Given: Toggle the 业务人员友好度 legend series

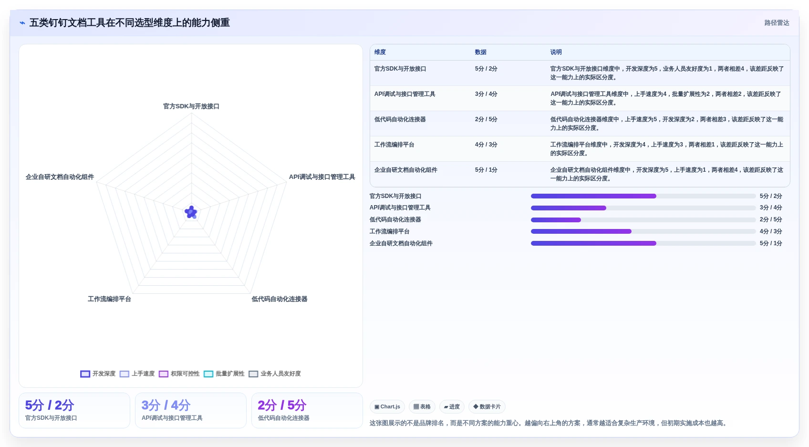Looking at the screenshot, I should (275, 374).
